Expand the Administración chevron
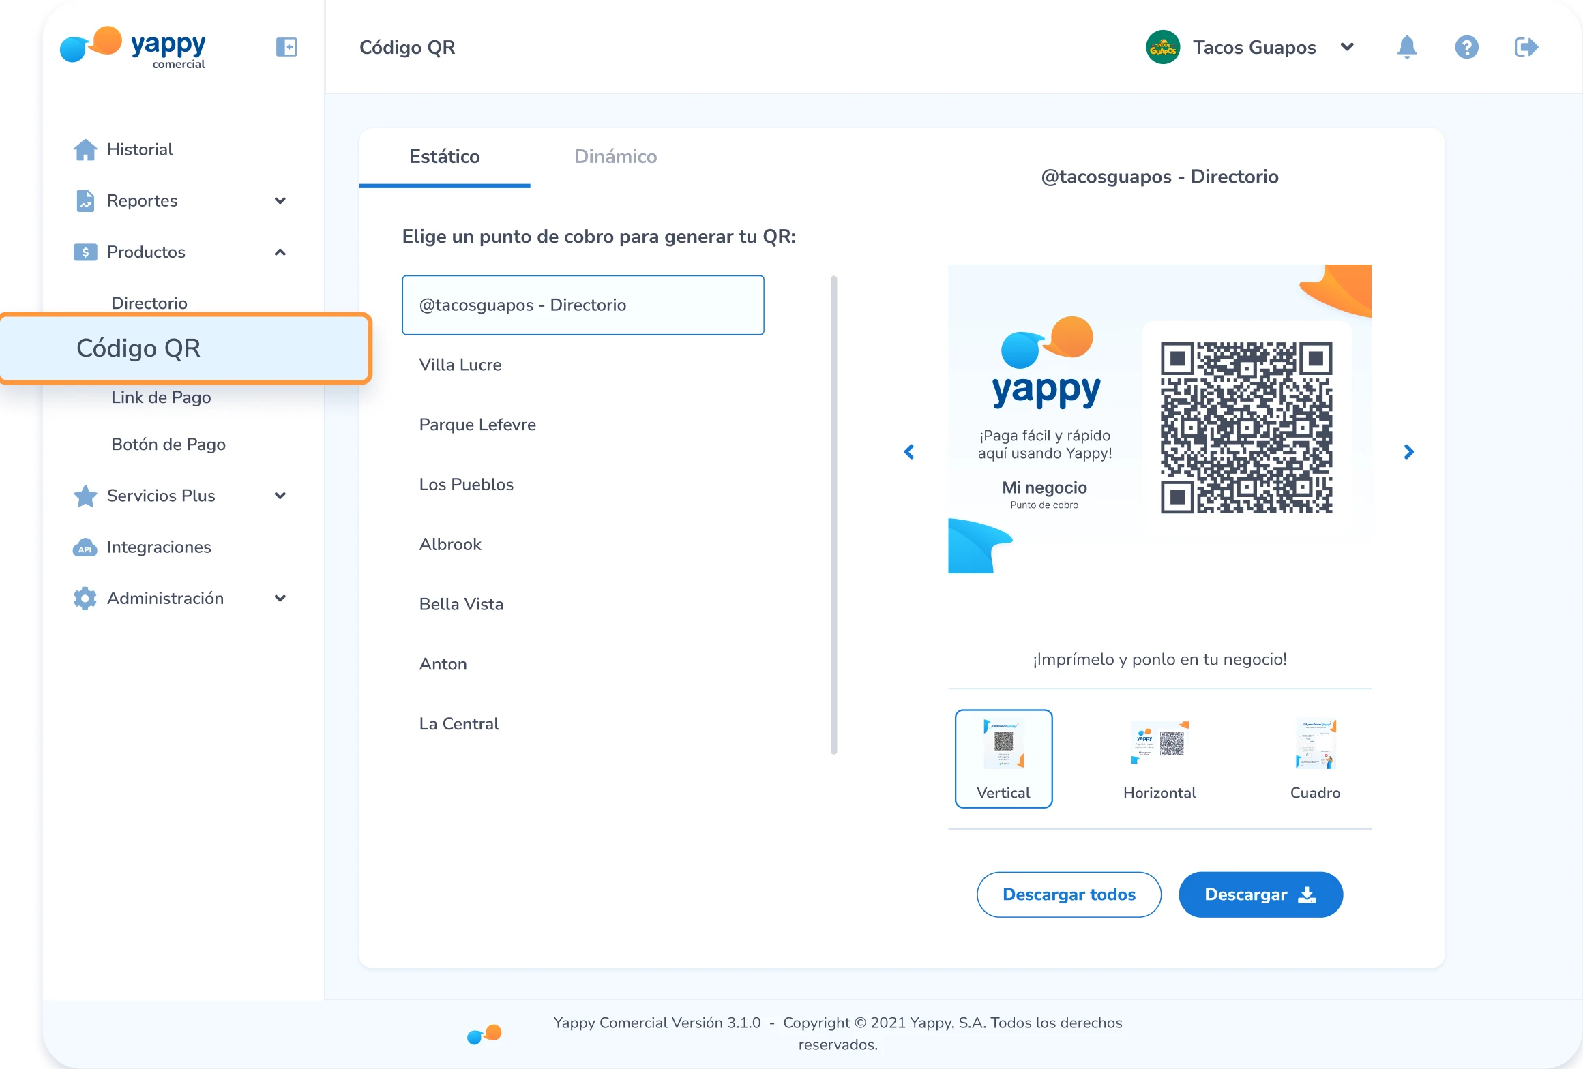Screen dimensions: 1583x1069 pyautogui.click(x=280, y=599)
